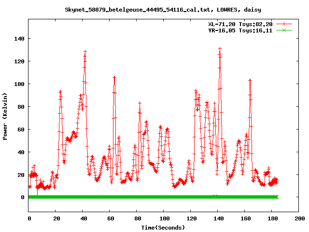The width and height of the screenshot is (309, 232).
Task: Click the x-axis tick label 180
Action: click(272, 218)
